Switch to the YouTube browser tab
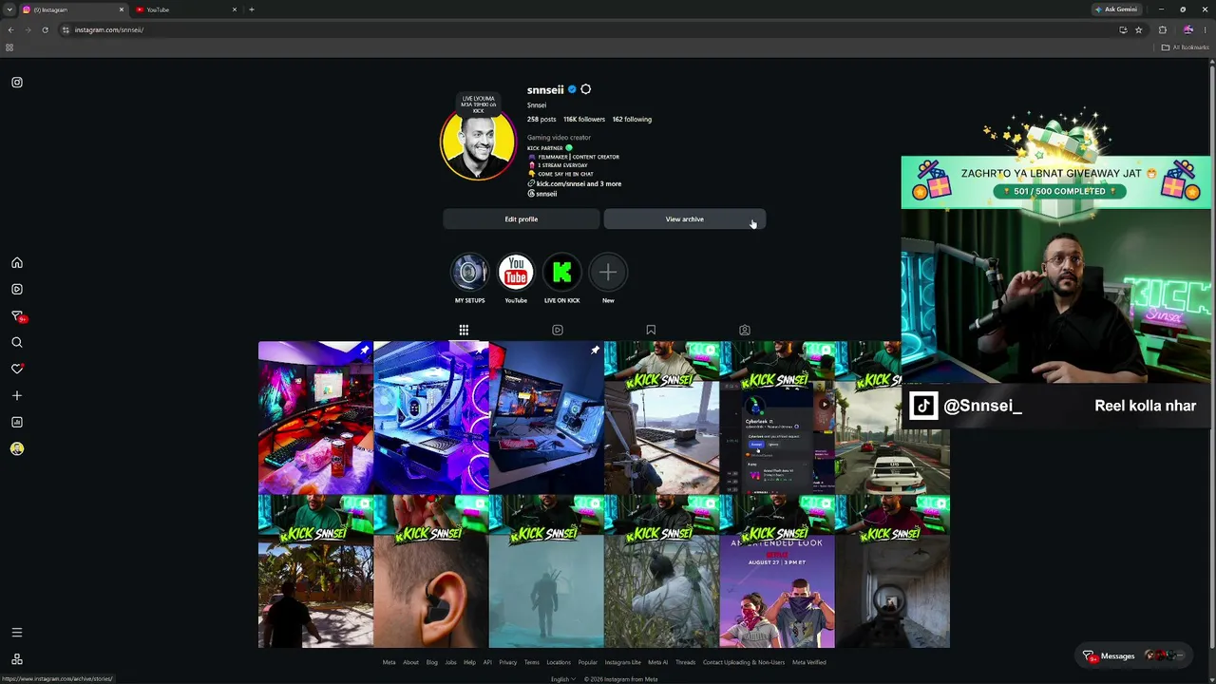This screenshot has width=1216, height=684. tap(186, 9)
